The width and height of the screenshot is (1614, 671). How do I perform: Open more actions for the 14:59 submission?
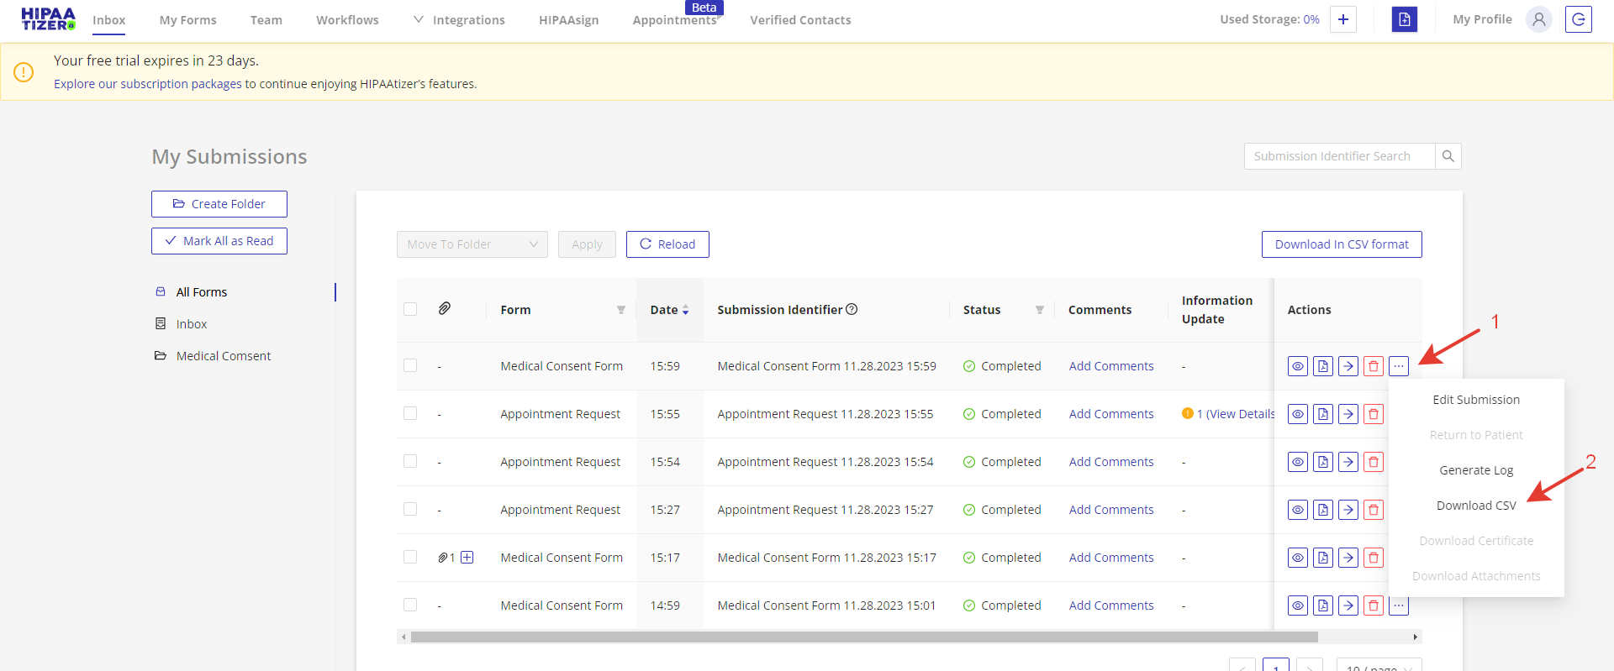(x=1399, y=606)
